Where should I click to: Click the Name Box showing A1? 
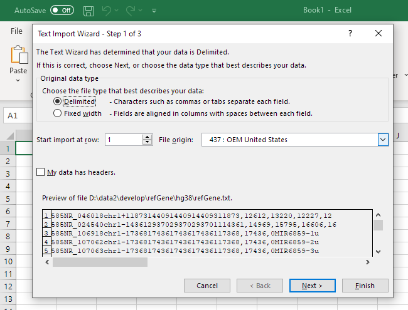pos(18,115)
